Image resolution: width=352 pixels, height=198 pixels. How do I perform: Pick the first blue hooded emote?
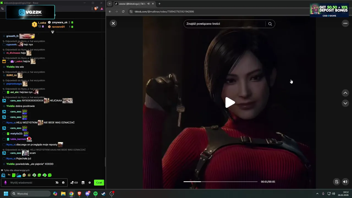[3, 175]
